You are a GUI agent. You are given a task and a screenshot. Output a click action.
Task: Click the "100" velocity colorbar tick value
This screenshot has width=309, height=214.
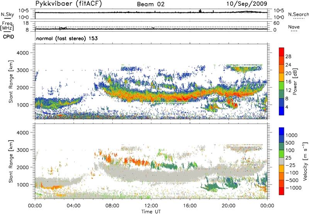click(x=290, y=150)
